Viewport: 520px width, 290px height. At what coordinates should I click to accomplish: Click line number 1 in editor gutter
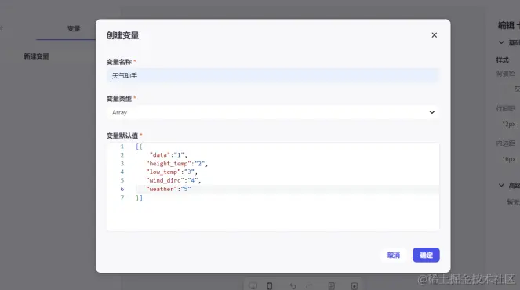[122, 146]
